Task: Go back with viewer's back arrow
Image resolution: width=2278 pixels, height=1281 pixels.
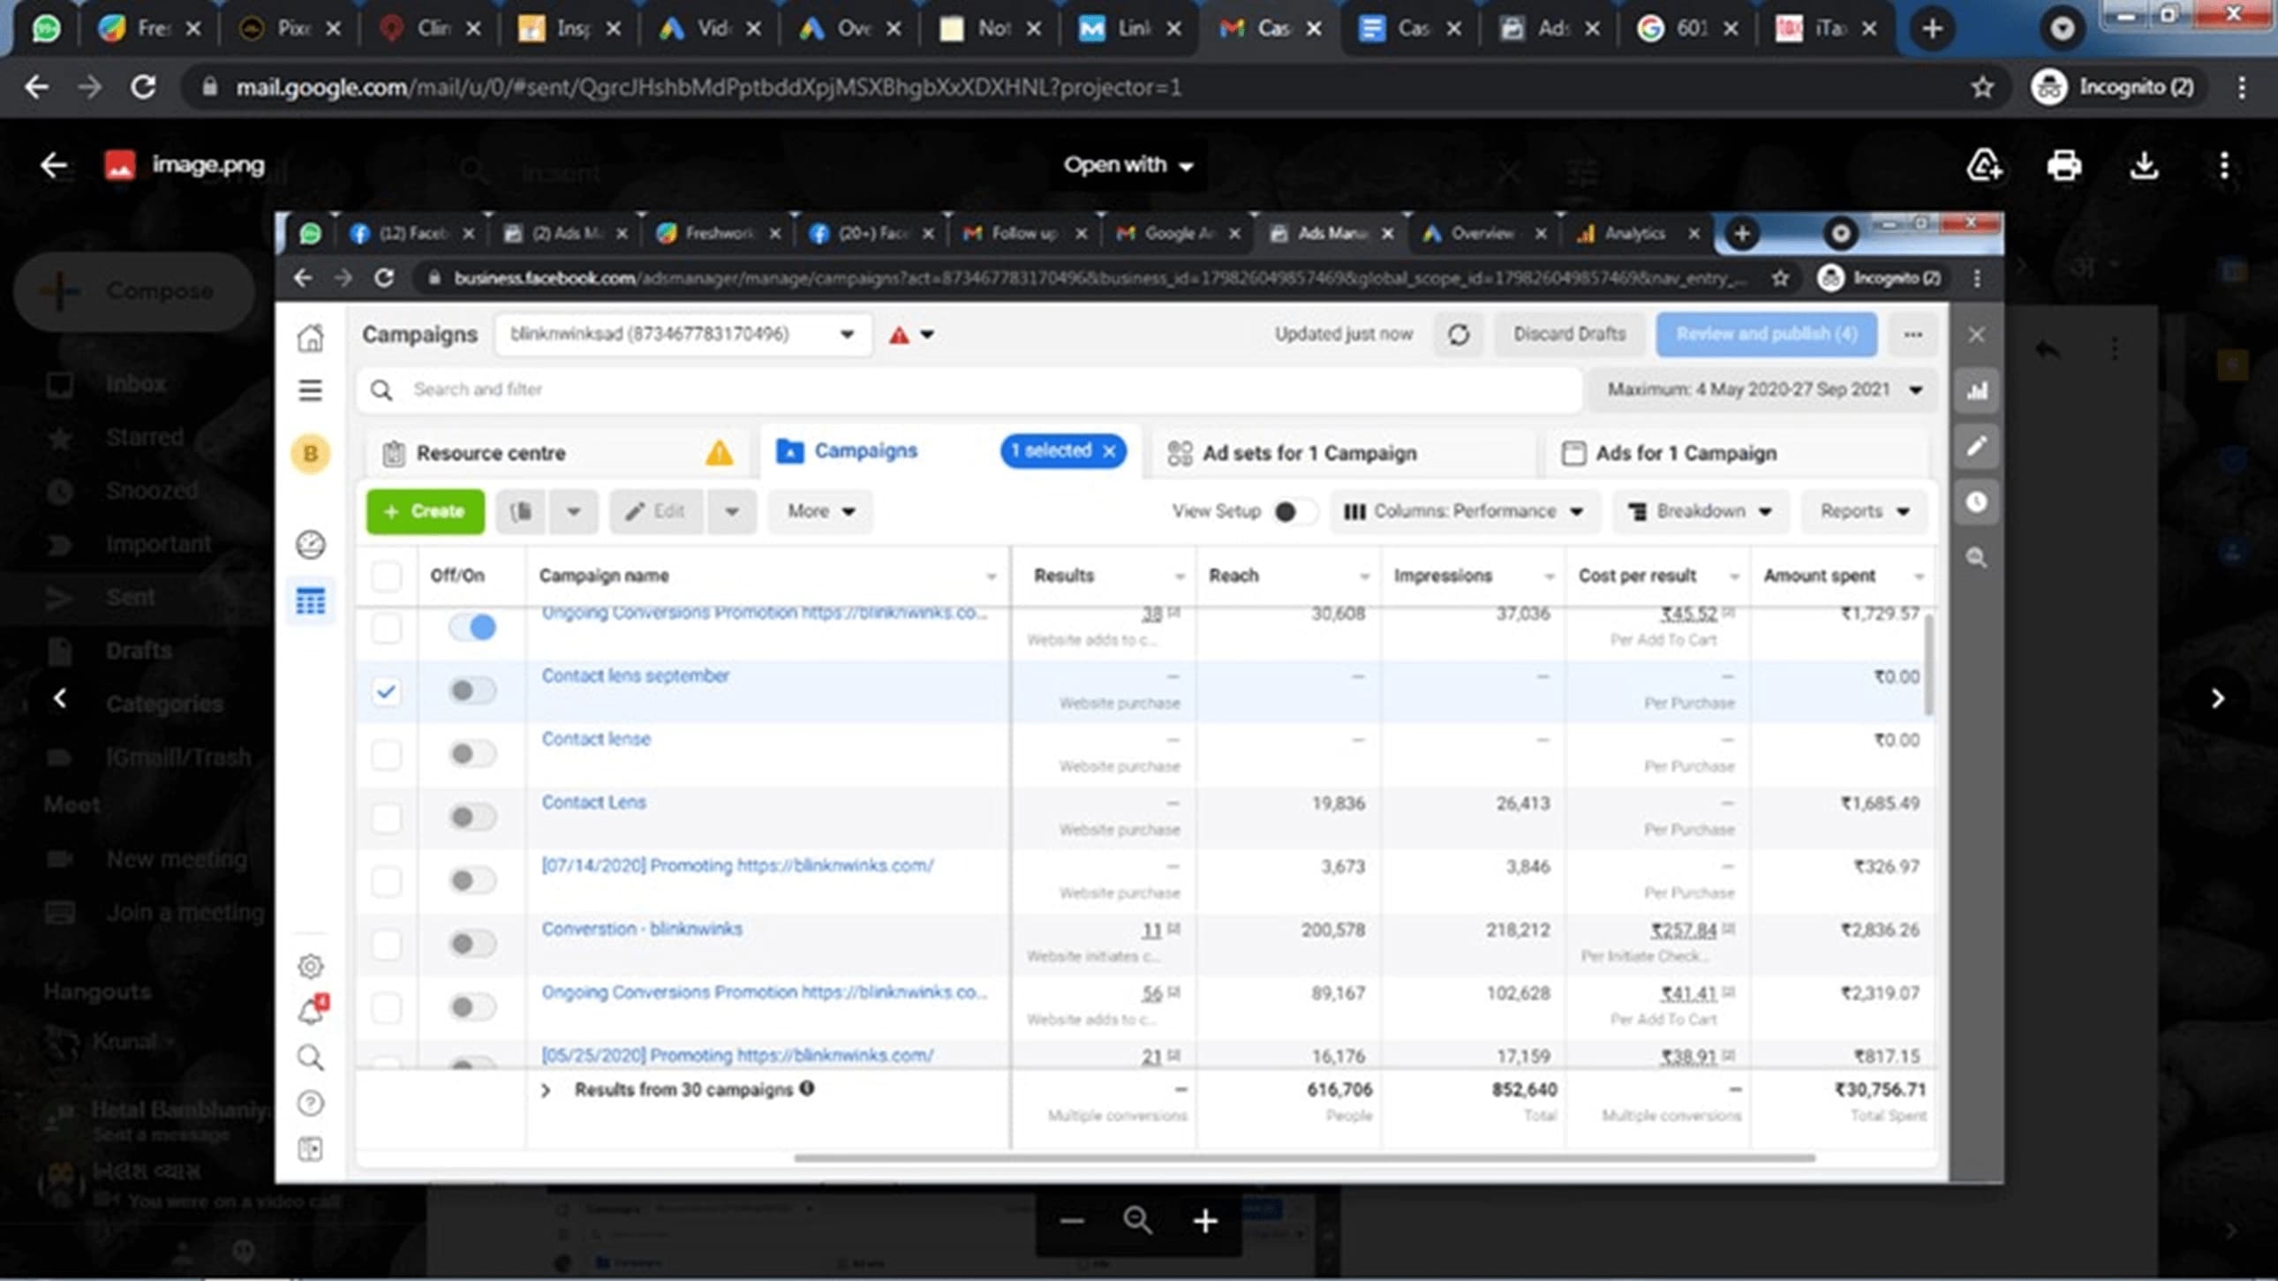Action: [53, 165]
